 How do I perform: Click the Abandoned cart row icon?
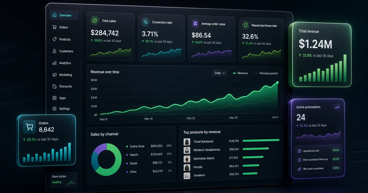(299, 151)
